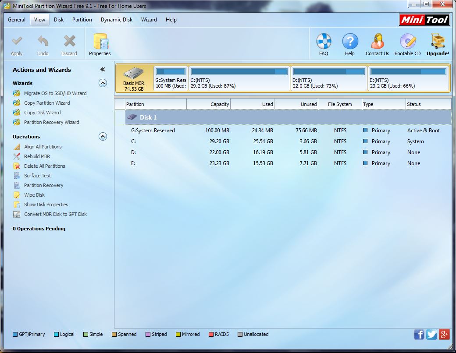The height and width of the screenshot is (353, 456).
Task: Click the Discard X icon
Action: (69, 41)
